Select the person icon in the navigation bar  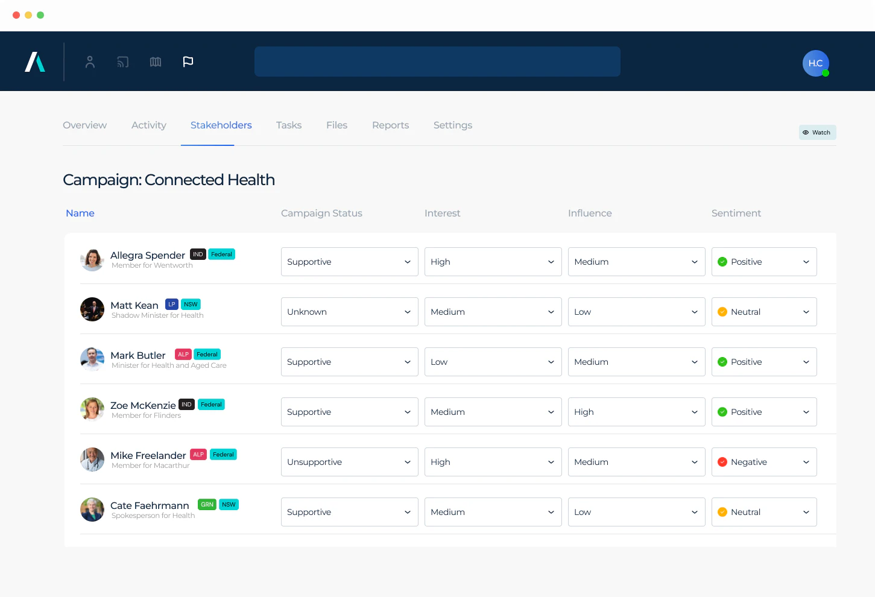pos(90,62)
